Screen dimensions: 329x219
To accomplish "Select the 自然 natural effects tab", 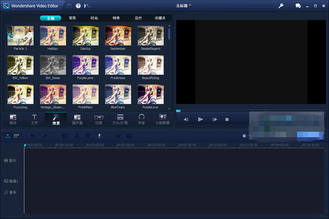I will (138, 18).
